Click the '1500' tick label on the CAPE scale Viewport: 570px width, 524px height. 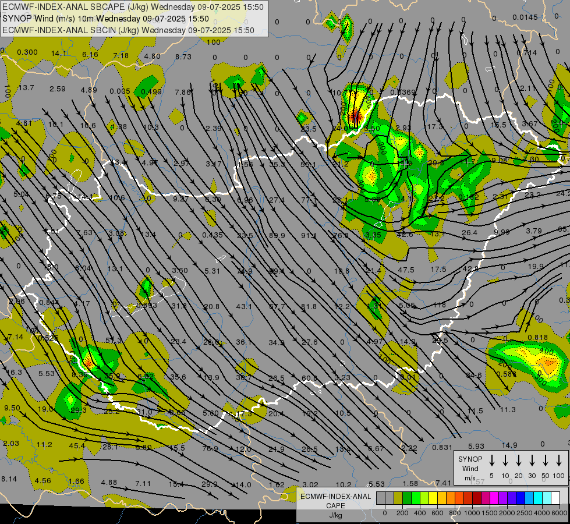pyautogui.click(x=490, y=513)
